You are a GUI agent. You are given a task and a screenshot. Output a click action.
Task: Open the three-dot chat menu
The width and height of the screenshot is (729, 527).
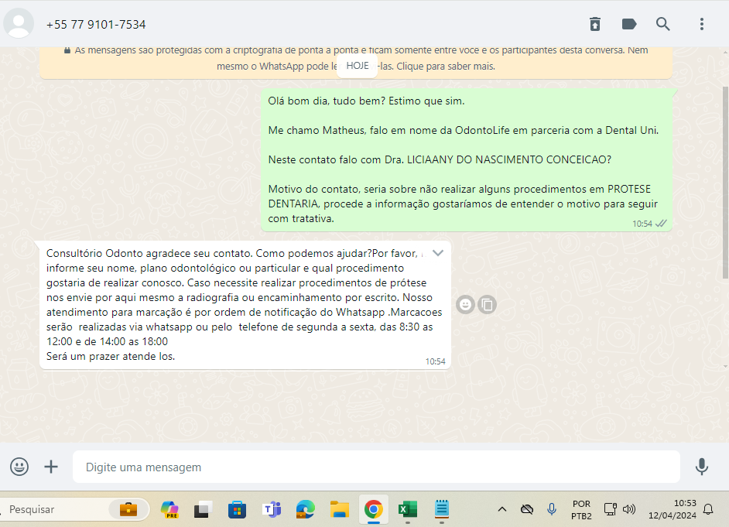click(x=702, y=24)
